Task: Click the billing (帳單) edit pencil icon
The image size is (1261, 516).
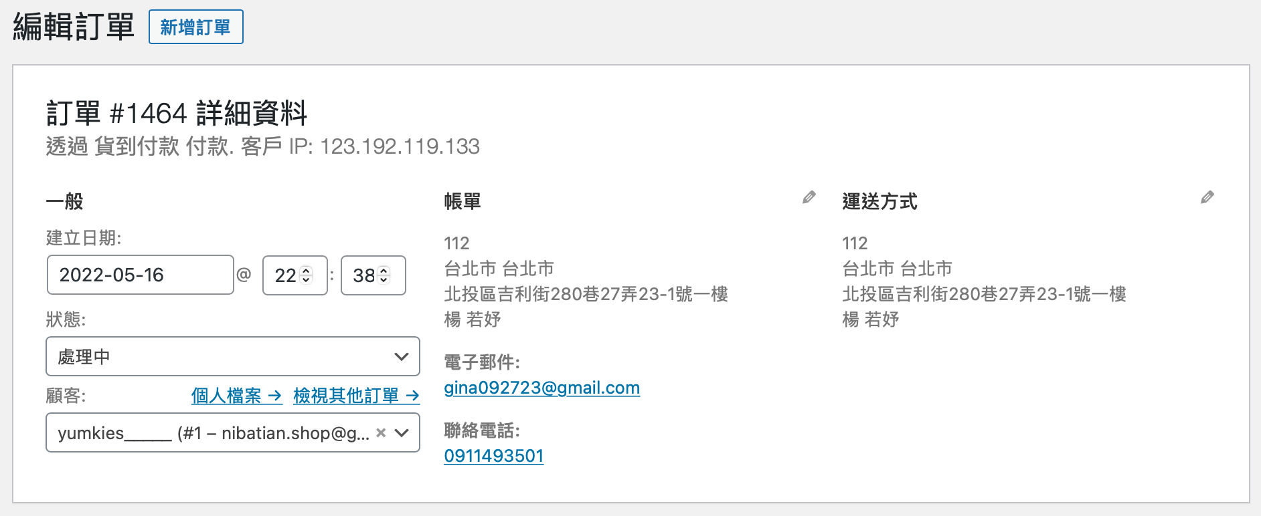Action: pos(809,197)
